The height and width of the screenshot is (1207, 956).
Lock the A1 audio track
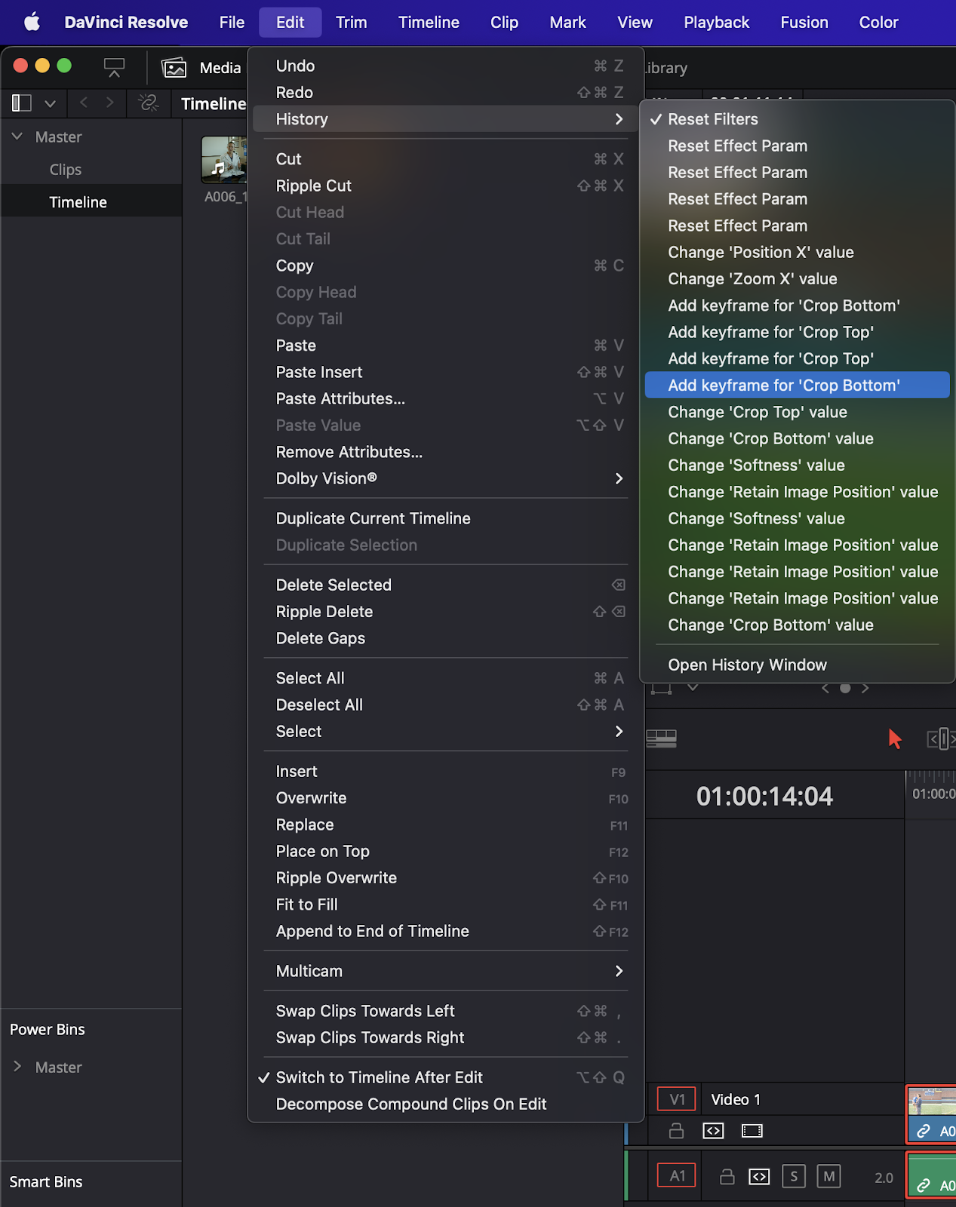727,1177
